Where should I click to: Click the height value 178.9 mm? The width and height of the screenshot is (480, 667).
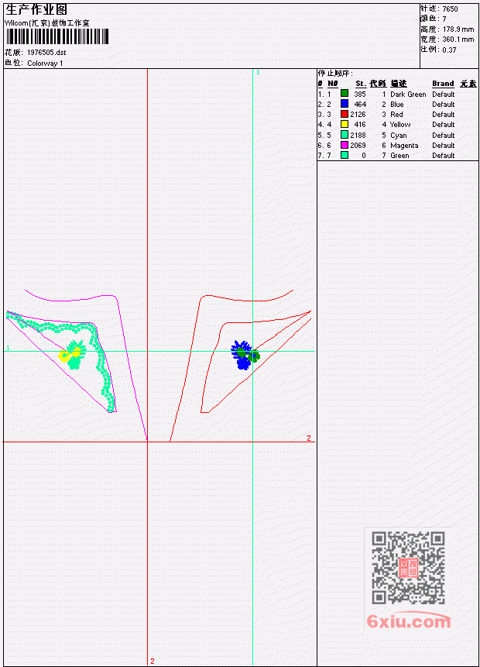click(x=458, y=29)
